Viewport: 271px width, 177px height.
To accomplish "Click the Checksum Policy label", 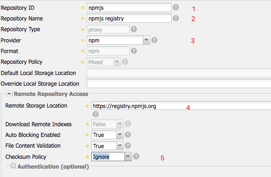I will point(26,157).
